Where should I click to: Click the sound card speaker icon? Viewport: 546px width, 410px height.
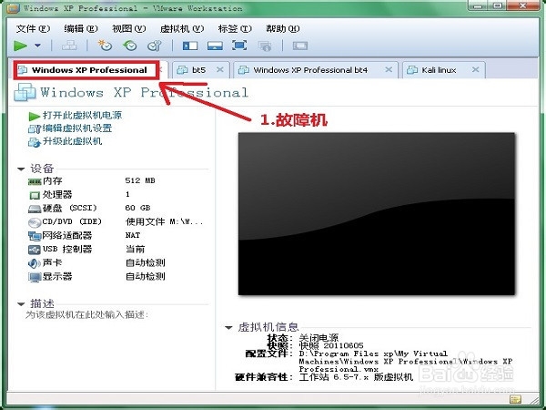[x=35, y=263]
